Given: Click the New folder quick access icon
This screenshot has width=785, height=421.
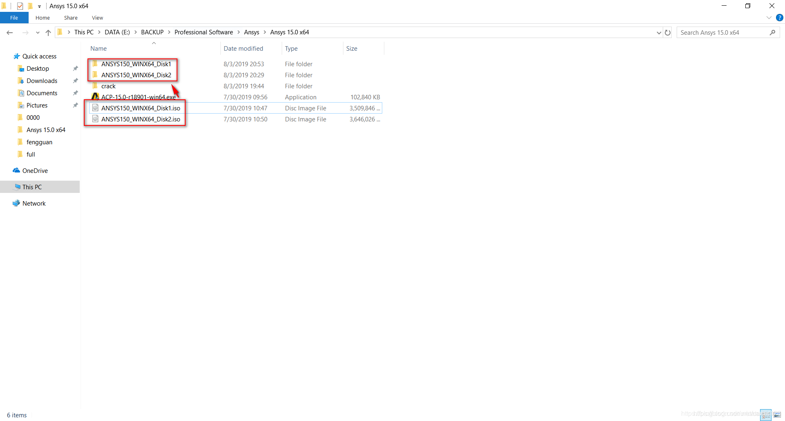Looking at the screenshot, I should pyautogui.click(x=30, y=6).
